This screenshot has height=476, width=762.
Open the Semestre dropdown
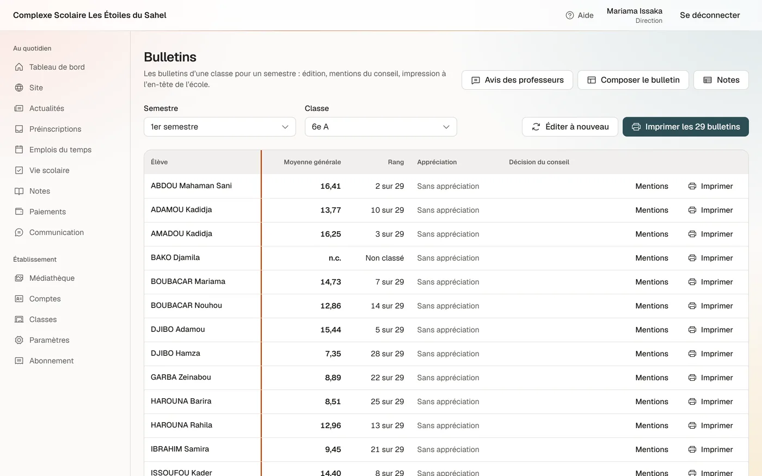coord(220,127)
